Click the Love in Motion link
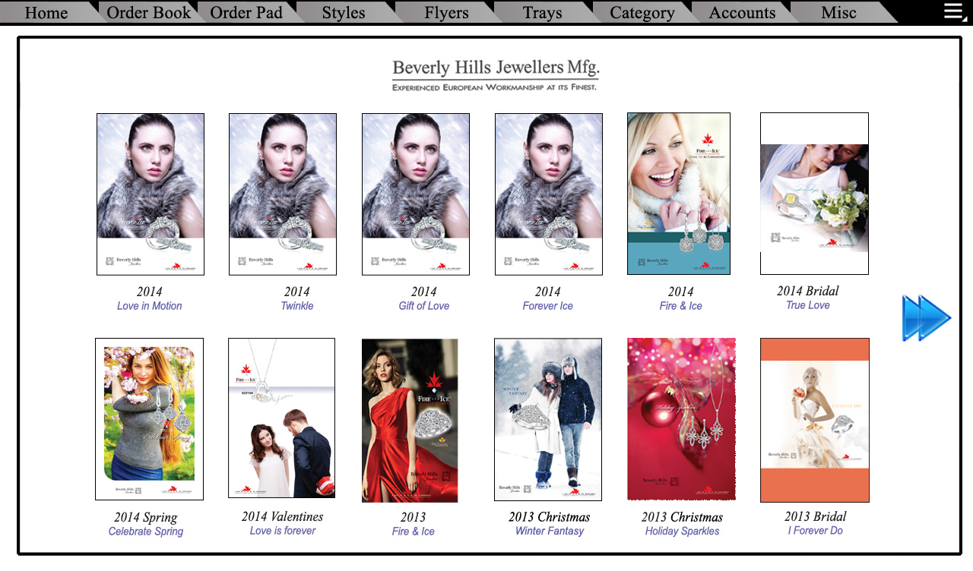Image resolution: width=973 pixels, height=571 pixels. 150,306
